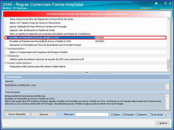This screenshot has width=174, height=130.
Task: Click rules list scrollbar down arrow
Action: click(x=168, y=70)
